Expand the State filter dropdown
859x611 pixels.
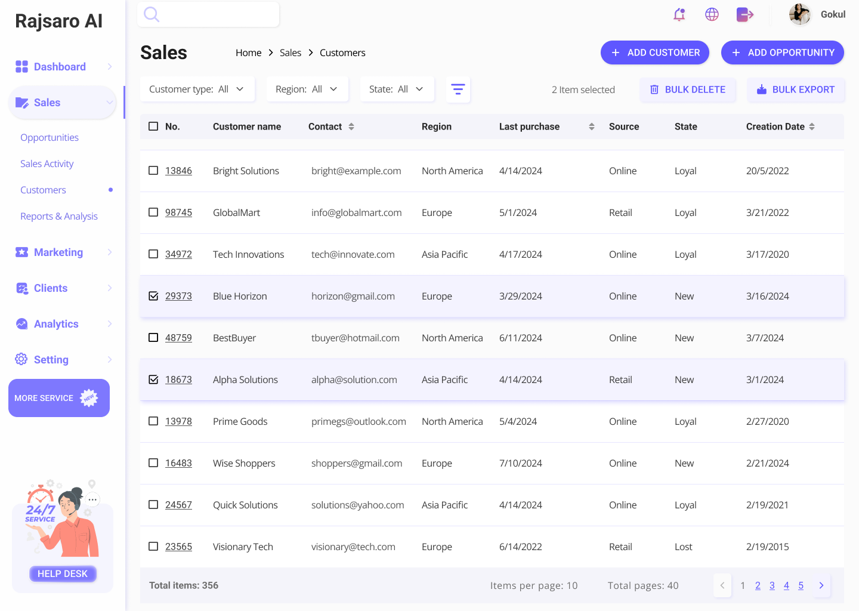[x=396, y=90]
